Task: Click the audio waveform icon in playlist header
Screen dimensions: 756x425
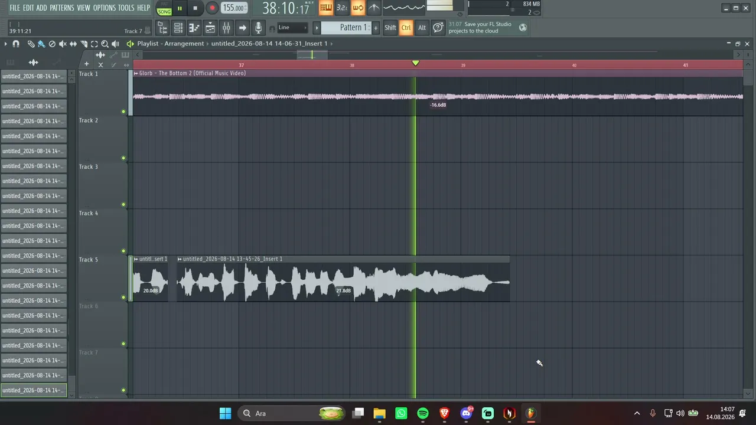Action: [100, 55]
